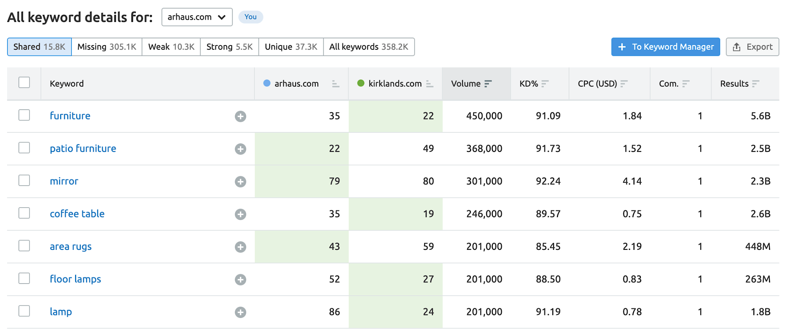Switch to the Shared 15.8K tab

click(x=39, y=47)
